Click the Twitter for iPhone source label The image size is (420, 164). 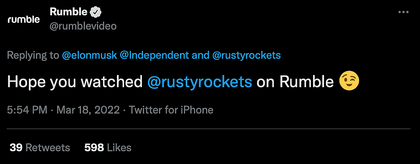point(171,110)
